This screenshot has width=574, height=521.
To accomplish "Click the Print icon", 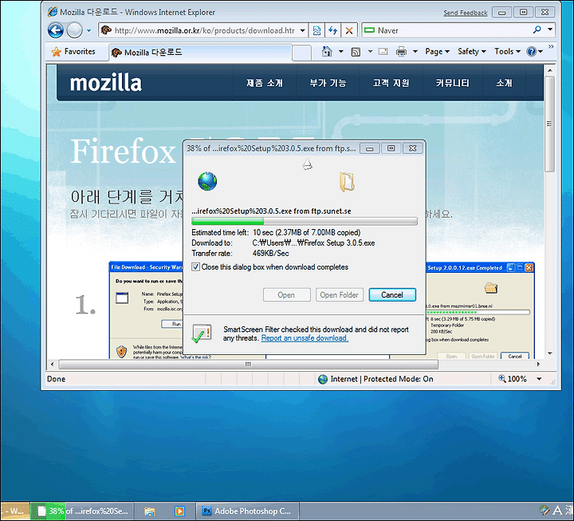I will (x=401, y=52).
